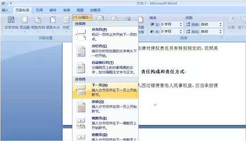
Task: Expand the arrow under 位置
Action: [231, 32]
